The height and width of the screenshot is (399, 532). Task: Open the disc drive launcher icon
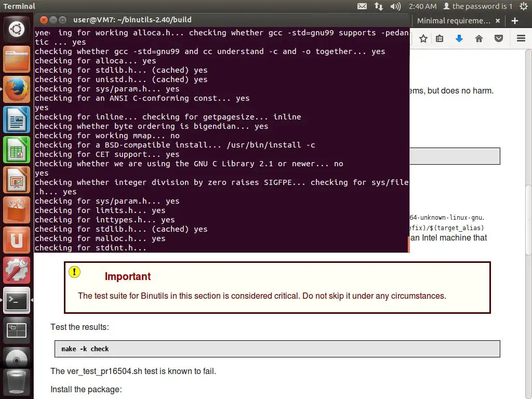[17, 359]
